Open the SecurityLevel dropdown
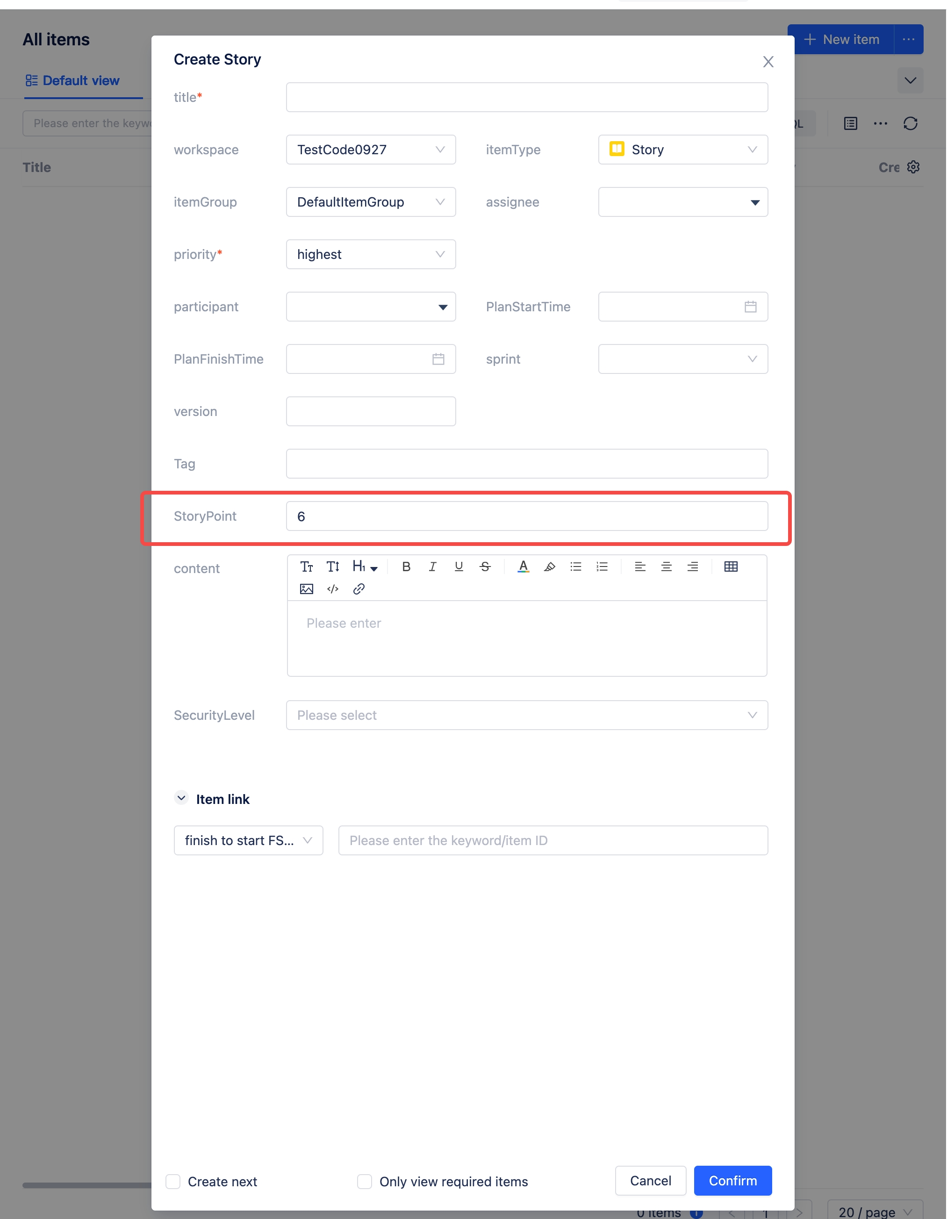This screenshot has width=947, height=1219. [526, 715]
